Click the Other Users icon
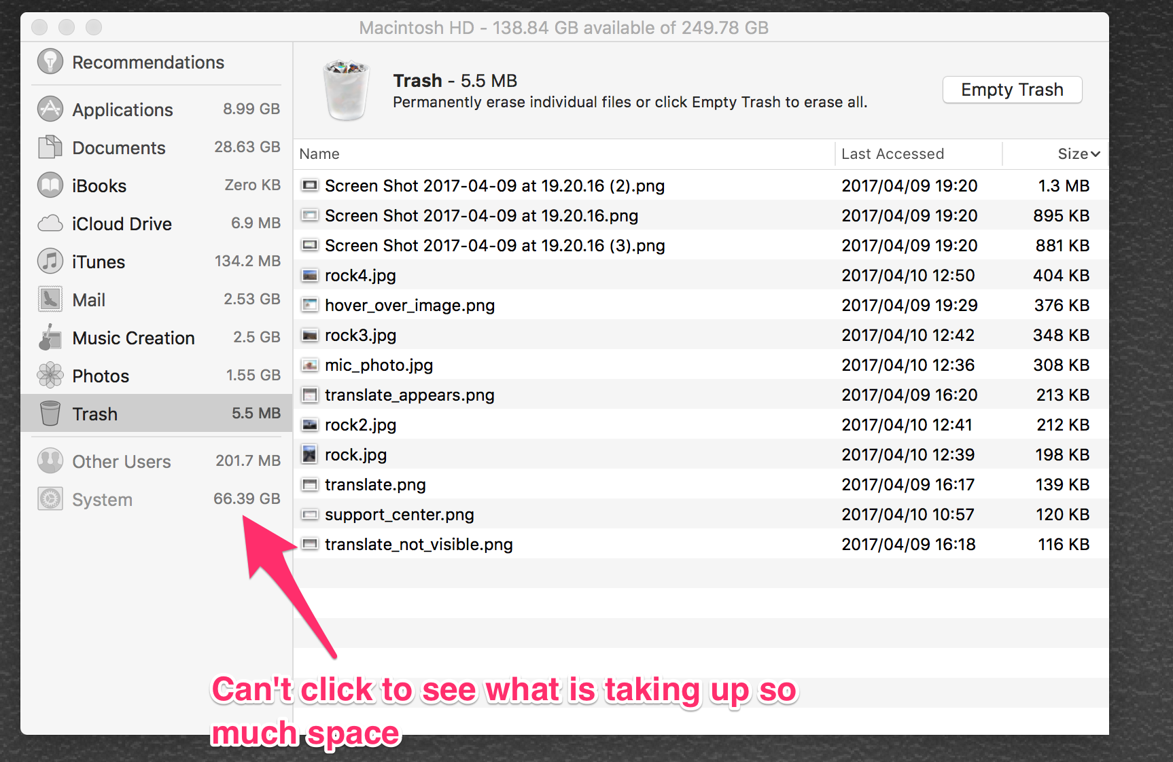Screen dimensions: 1173x762 tap(50, 460)
